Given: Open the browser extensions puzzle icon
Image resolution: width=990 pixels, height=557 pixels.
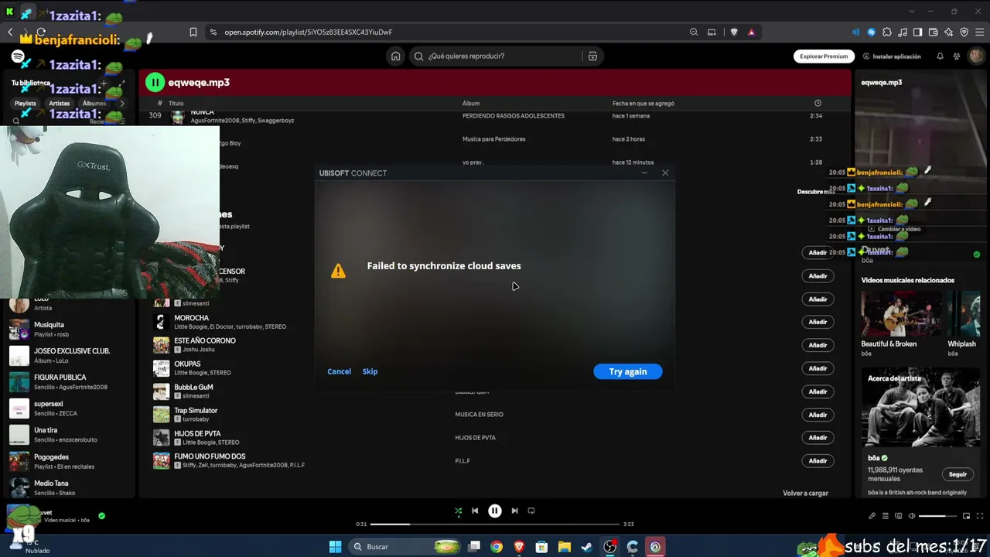Looking at the screenshot, I should (x=886, y=32).
